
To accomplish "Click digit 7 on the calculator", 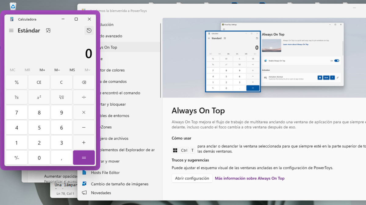I will (x=16, y=112).
